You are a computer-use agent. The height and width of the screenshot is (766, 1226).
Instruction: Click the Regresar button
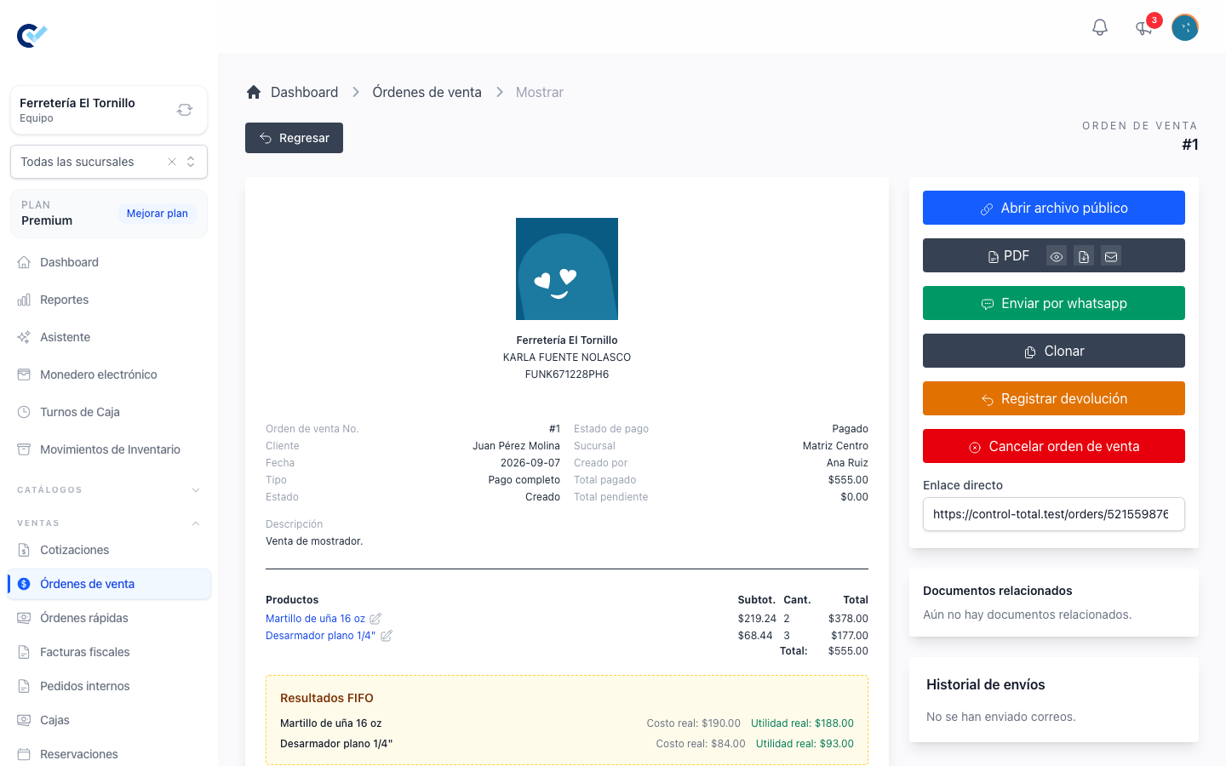pos(294,138)
